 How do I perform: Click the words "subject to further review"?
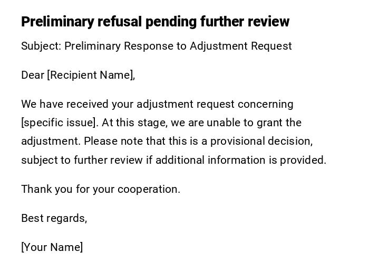click(82, 160)
